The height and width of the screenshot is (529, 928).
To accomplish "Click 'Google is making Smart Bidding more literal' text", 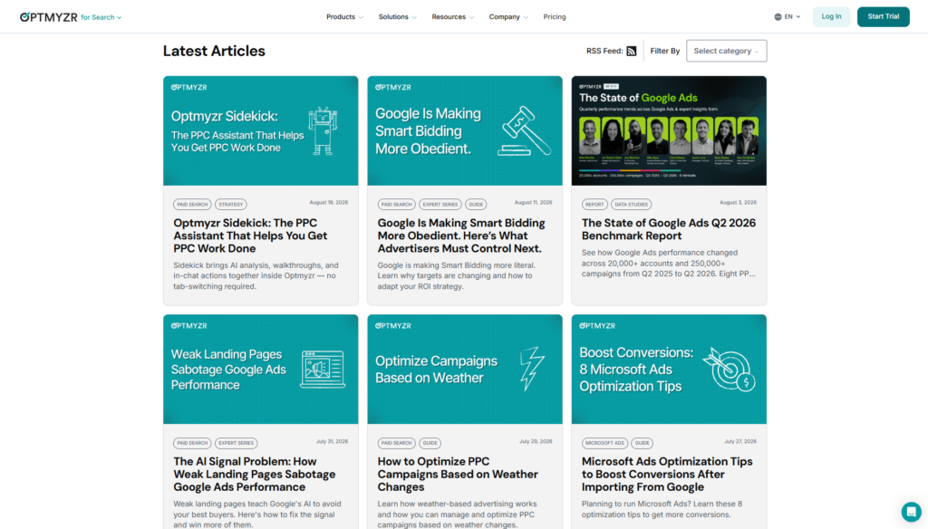I will [x=457, y=275].
